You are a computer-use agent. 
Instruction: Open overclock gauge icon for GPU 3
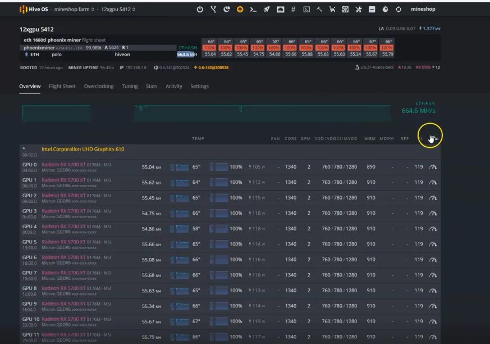point(433,214)
